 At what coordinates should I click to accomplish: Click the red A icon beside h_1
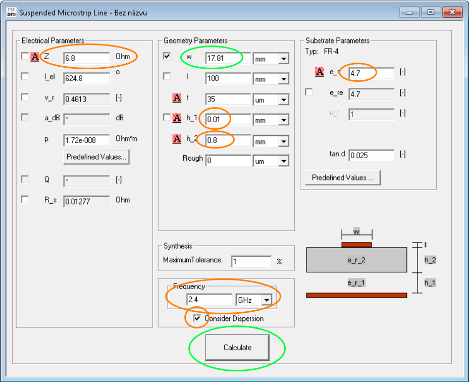click(x=177, y=118)
